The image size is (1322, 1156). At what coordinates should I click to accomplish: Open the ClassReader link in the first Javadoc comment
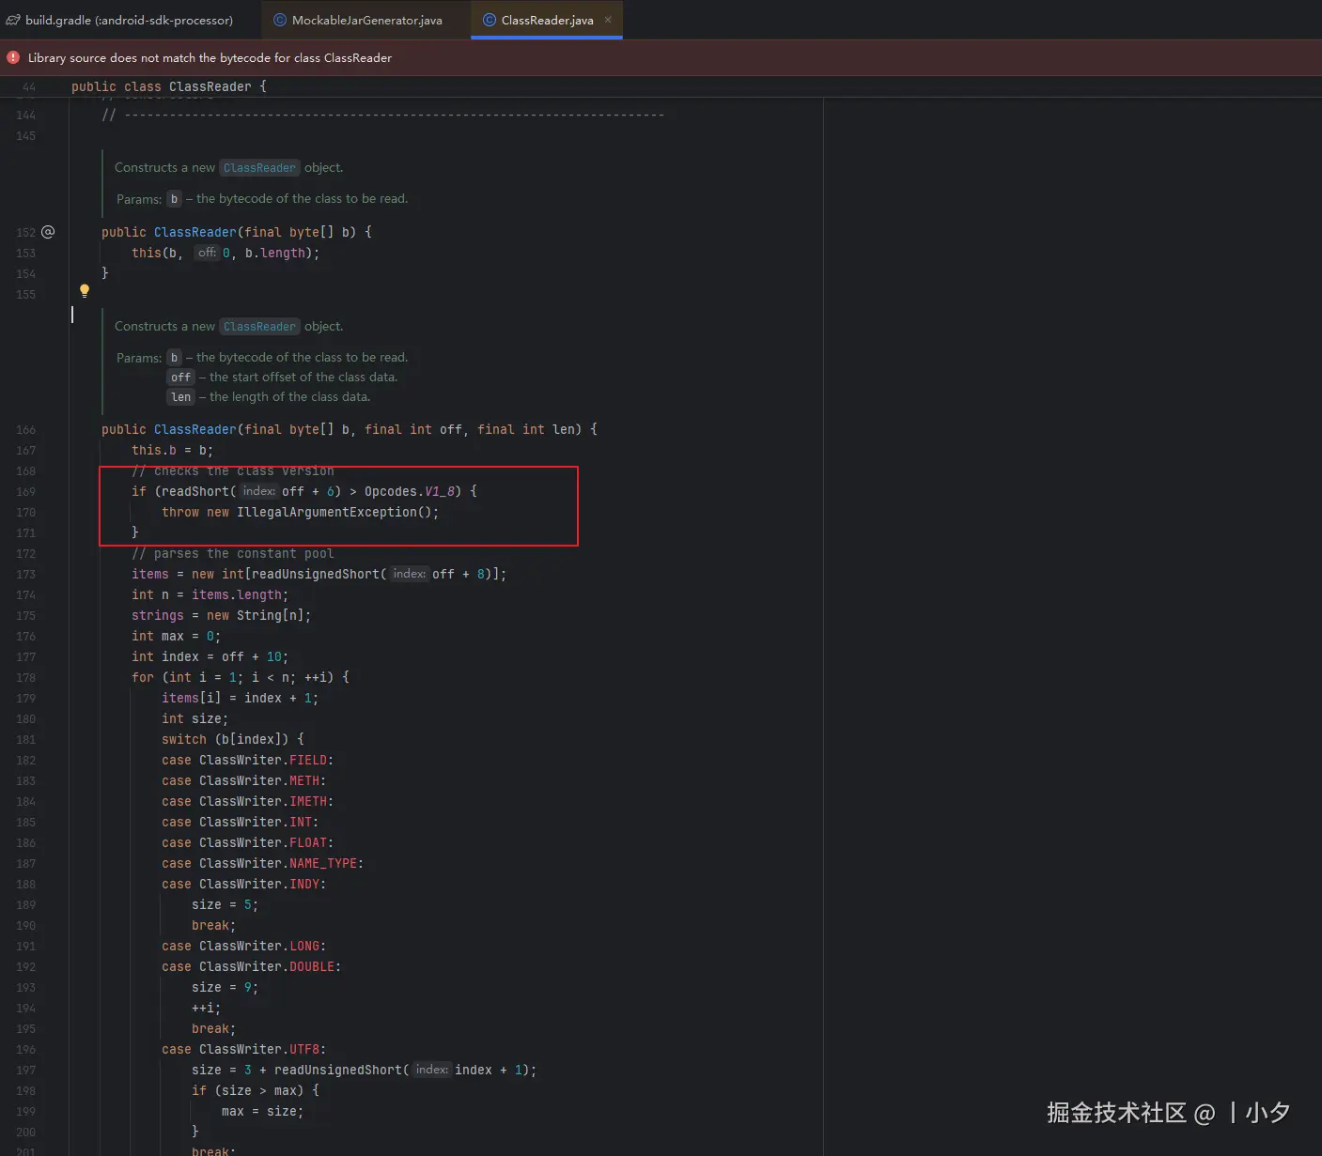point(260,168)
